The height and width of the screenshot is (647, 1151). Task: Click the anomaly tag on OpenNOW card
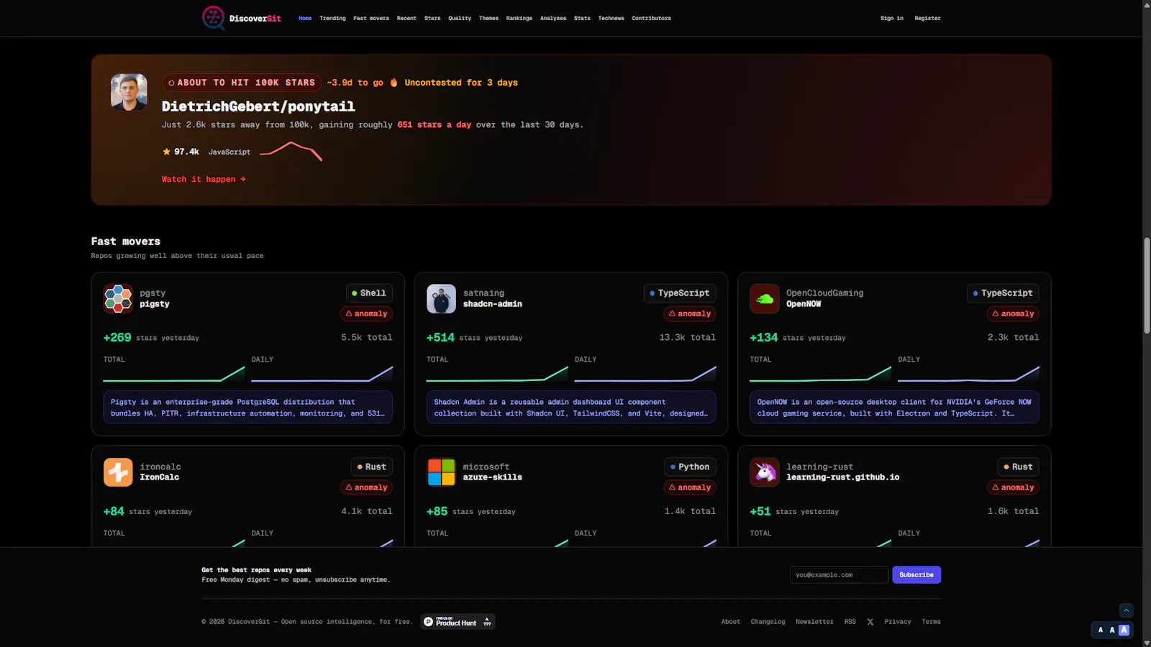[1013, 313]
